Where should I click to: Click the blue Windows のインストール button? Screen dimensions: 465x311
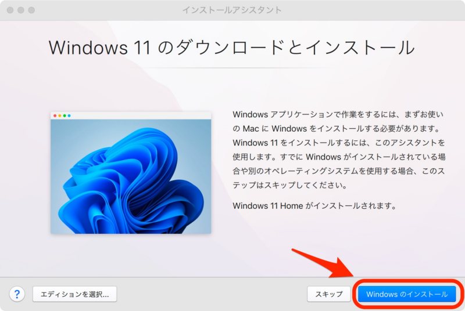(406, 294)
